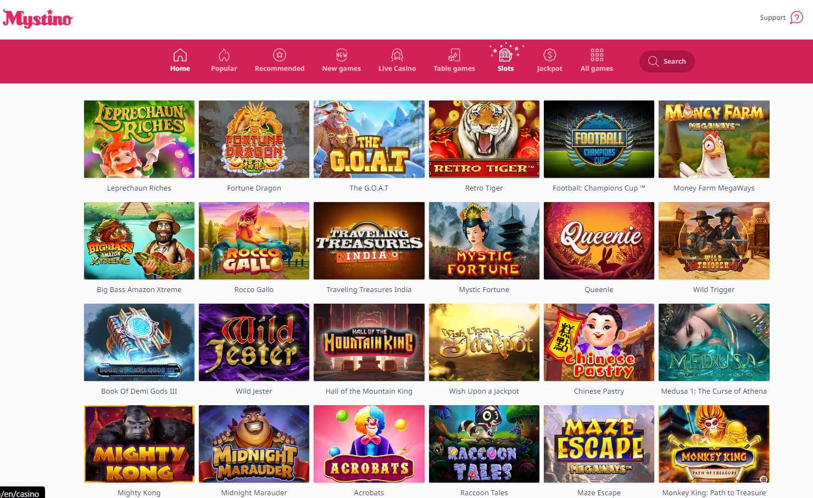
Task: Open the Recommended star icon
Action: (279, 55)
